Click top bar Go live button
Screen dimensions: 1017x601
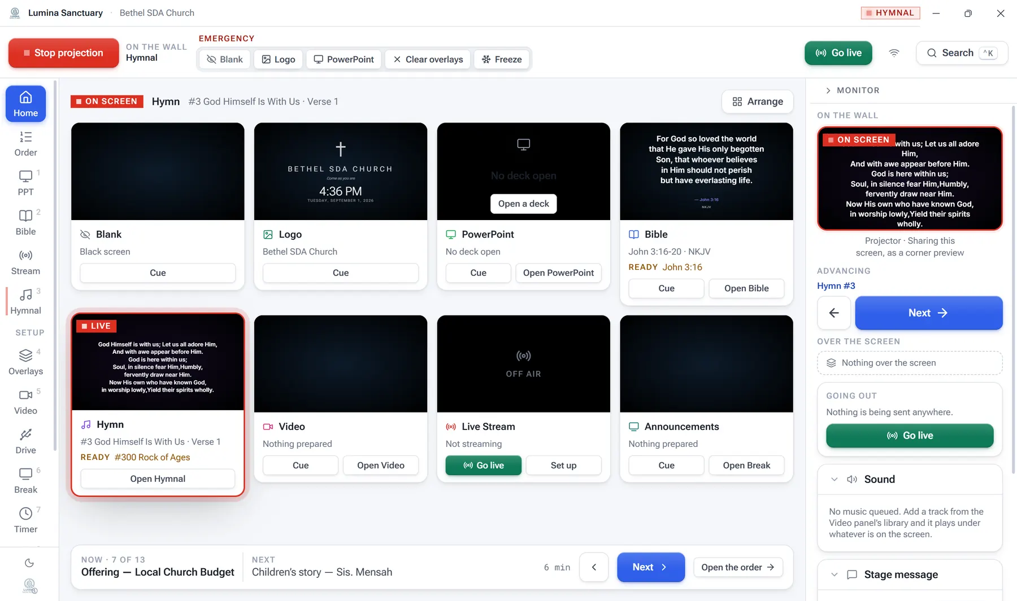pyautogui.click(x=838, y=53)
